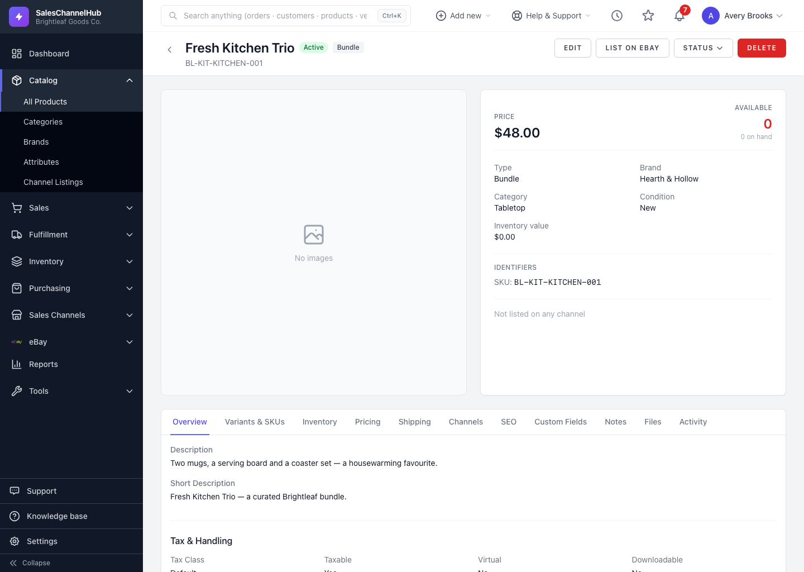Focus the Search anything field
Viewport: 804px width, 572px height.
click(286, 16)
